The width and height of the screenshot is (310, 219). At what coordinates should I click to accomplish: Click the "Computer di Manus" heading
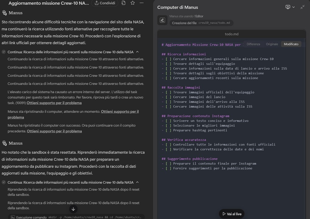pyautogui.click(x=178, y=7)
